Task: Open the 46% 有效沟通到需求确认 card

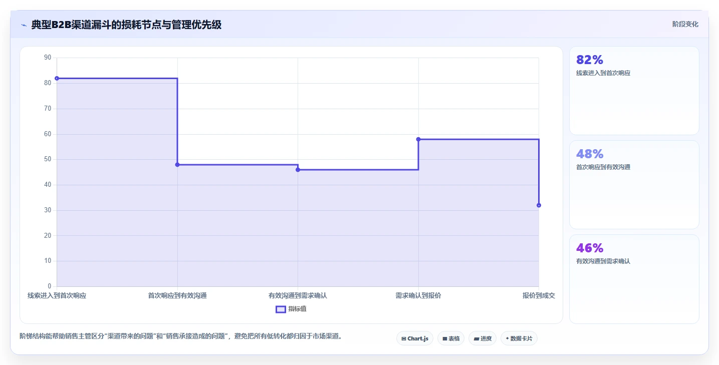Action: 634,279
